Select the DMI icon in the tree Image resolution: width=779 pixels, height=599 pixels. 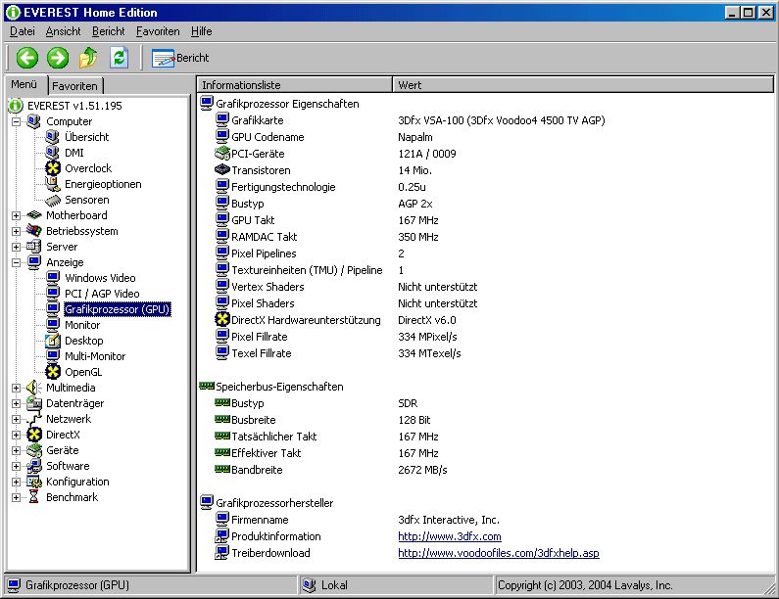point(53,153)
